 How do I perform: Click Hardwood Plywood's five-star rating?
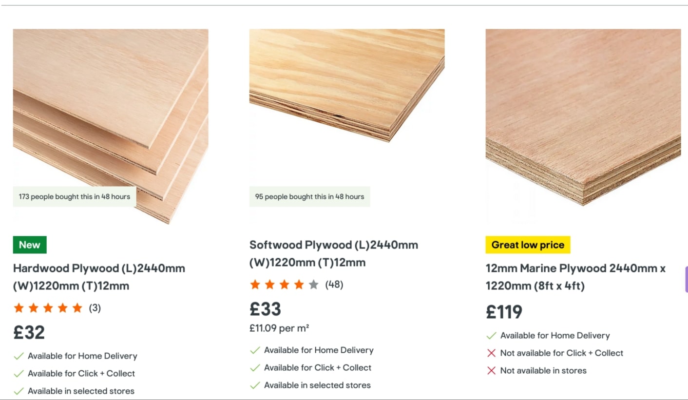[x=48, y=308]
